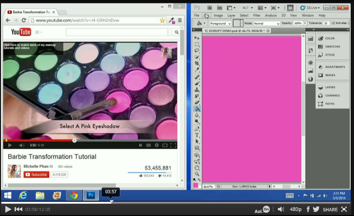Select the Rectangle shape tool
This screenshot has height=216, width=354.
[x=197, y=148]
